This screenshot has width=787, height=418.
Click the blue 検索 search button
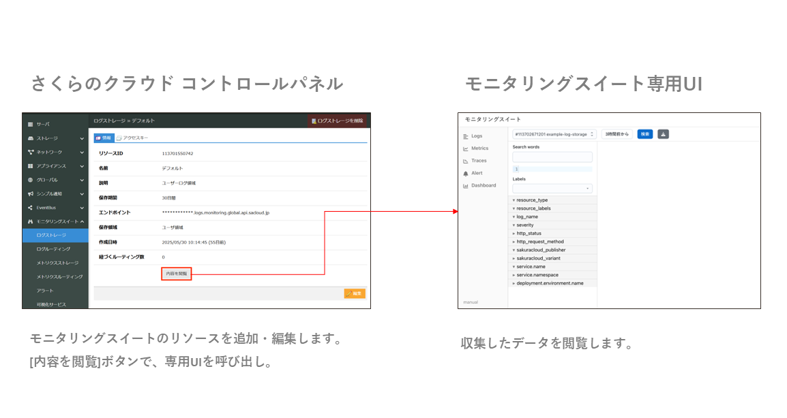pos(644,134)
